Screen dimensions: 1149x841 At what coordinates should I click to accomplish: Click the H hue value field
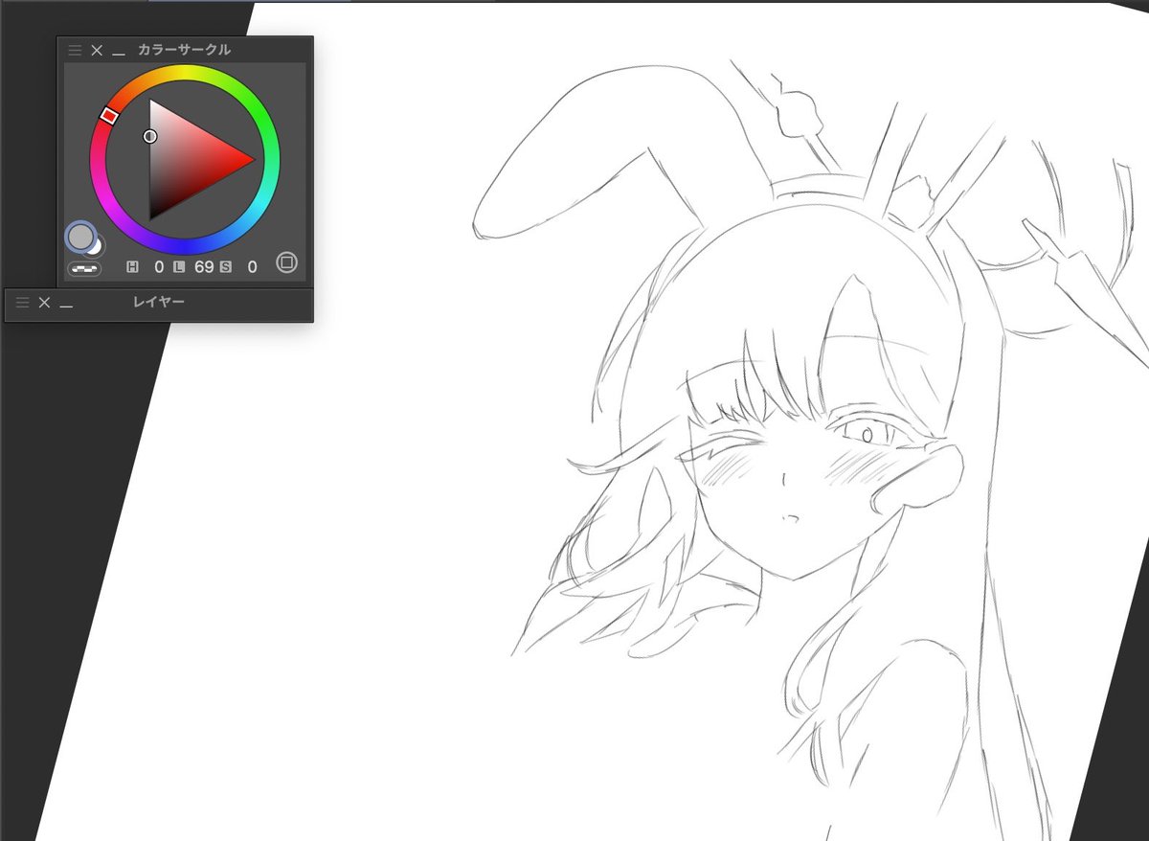click(x=159, y=266)
